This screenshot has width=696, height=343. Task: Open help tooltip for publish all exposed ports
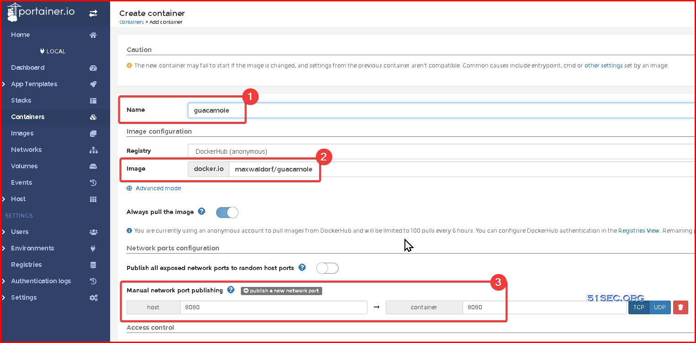(x=302, y=267)
